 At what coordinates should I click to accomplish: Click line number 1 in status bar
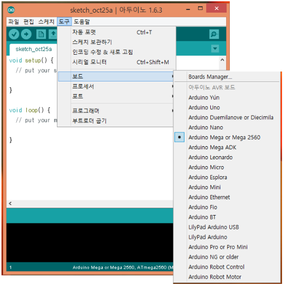click(x=11, y=268)
